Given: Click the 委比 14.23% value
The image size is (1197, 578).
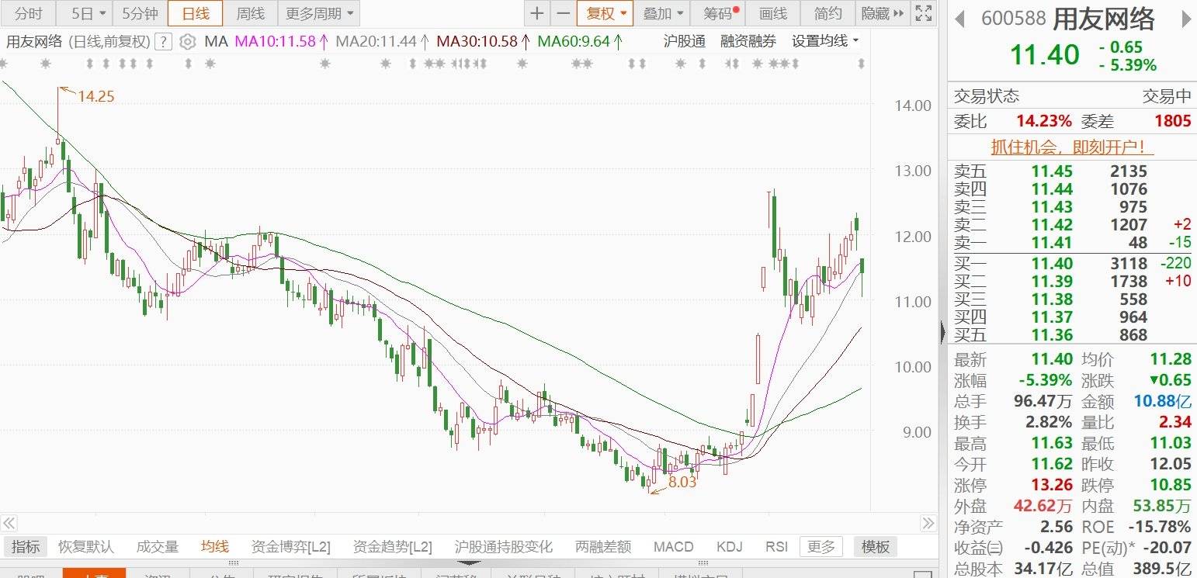Looking at the screenshot, I should tap(1044, 121).
